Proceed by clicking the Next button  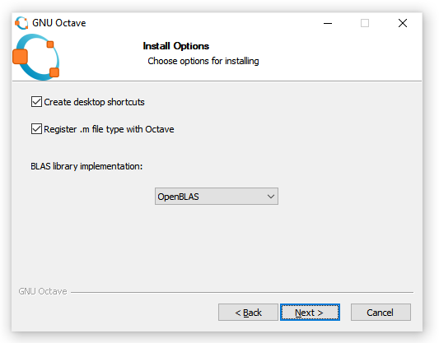[x=310, y=313]
